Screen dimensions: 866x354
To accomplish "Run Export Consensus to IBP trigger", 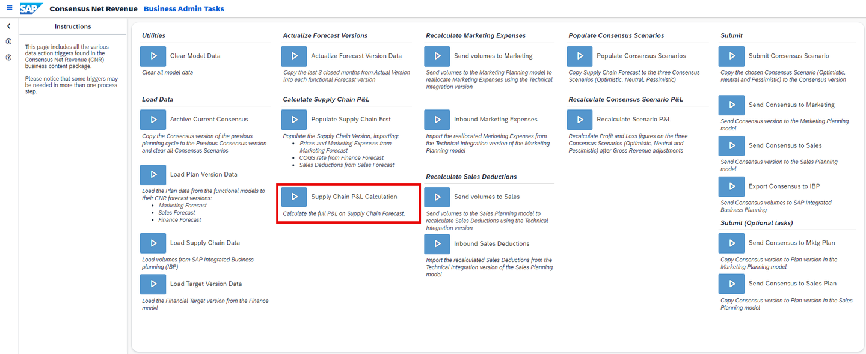I will [x=732, y=186].
